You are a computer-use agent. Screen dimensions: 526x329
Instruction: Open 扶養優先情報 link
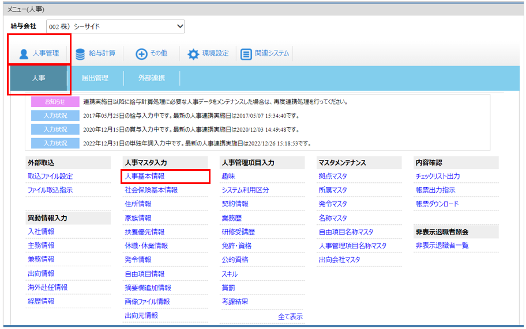(145, 232)
